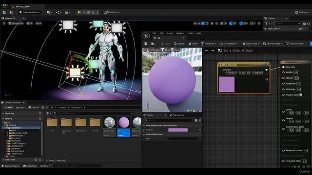Open the Blueprints toolbar dropdown

click(58, 12)
